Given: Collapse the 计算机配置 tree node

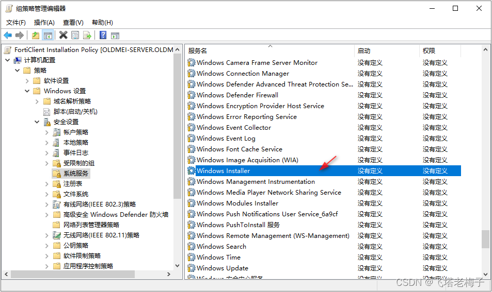Looking at the screenshot, I should (8, 60).
